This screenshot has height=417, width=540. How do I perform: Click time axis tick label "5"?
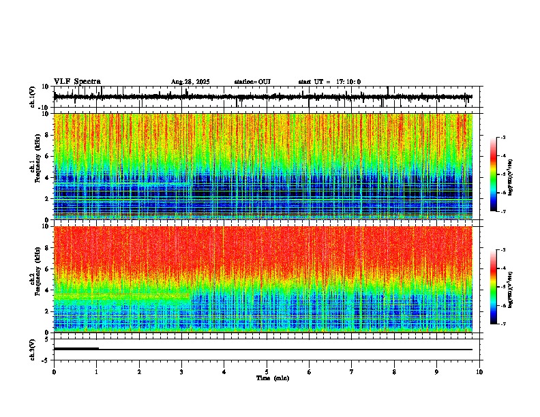pos(267,372)
